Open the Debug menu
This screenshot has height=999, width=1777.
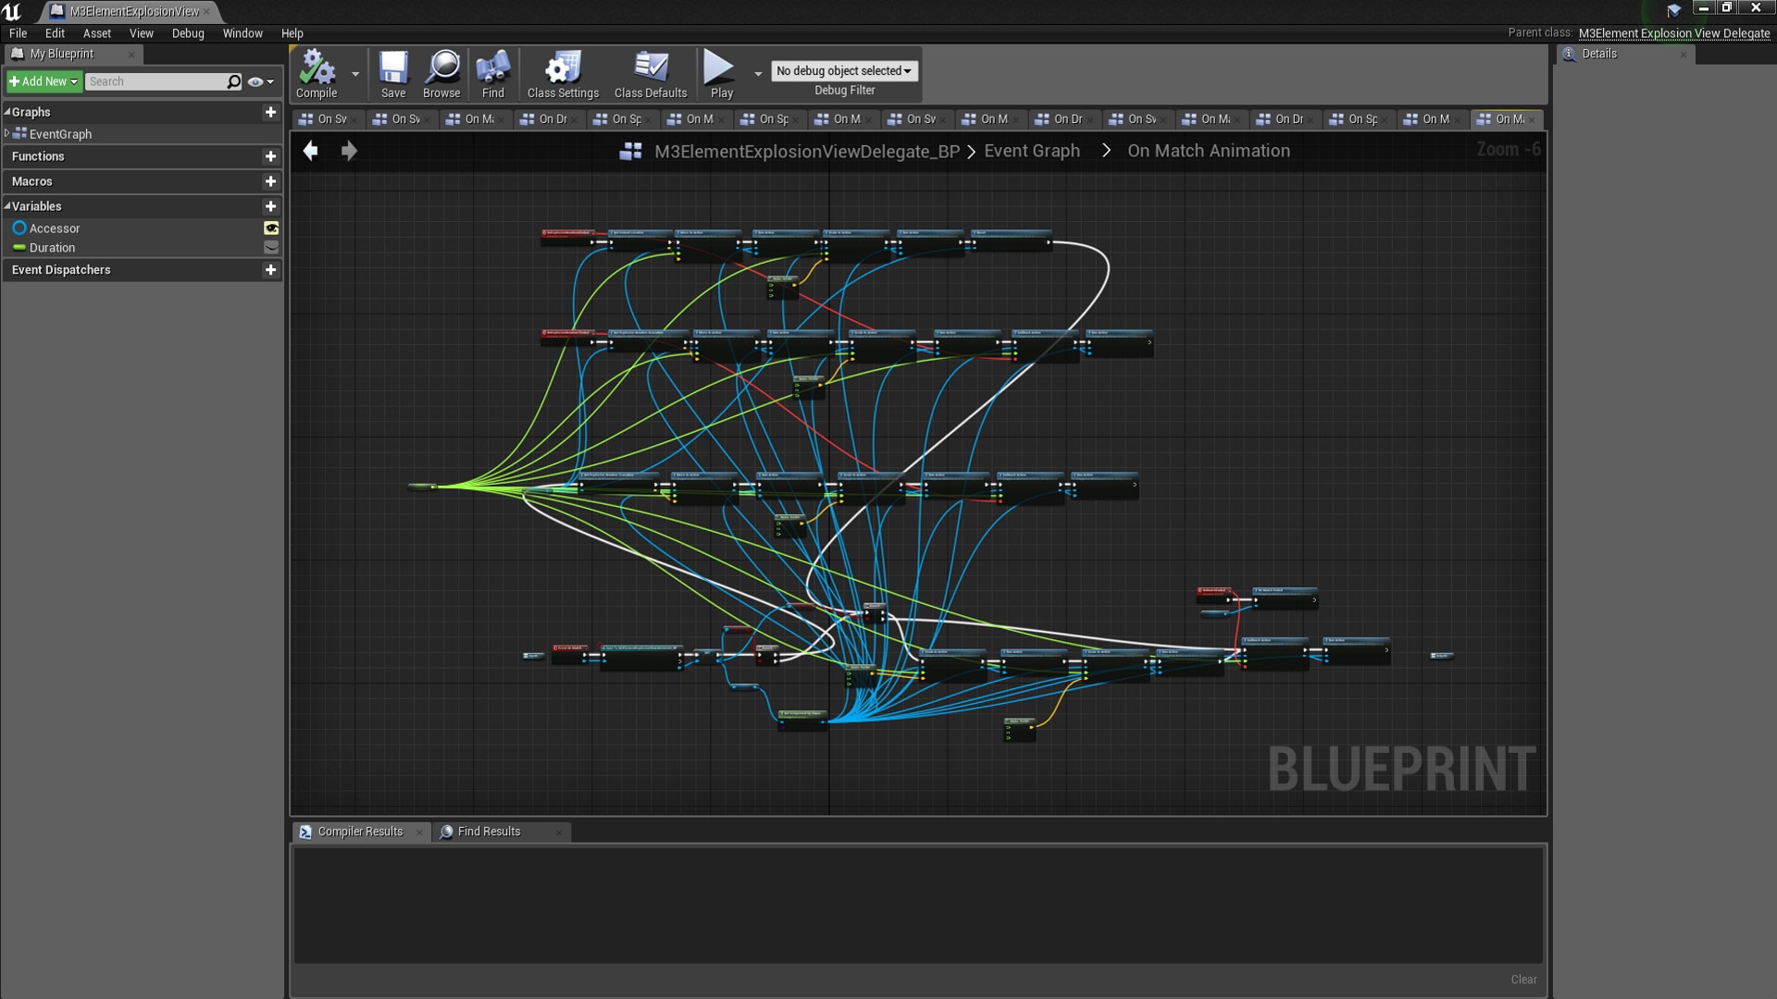[188, 33]
